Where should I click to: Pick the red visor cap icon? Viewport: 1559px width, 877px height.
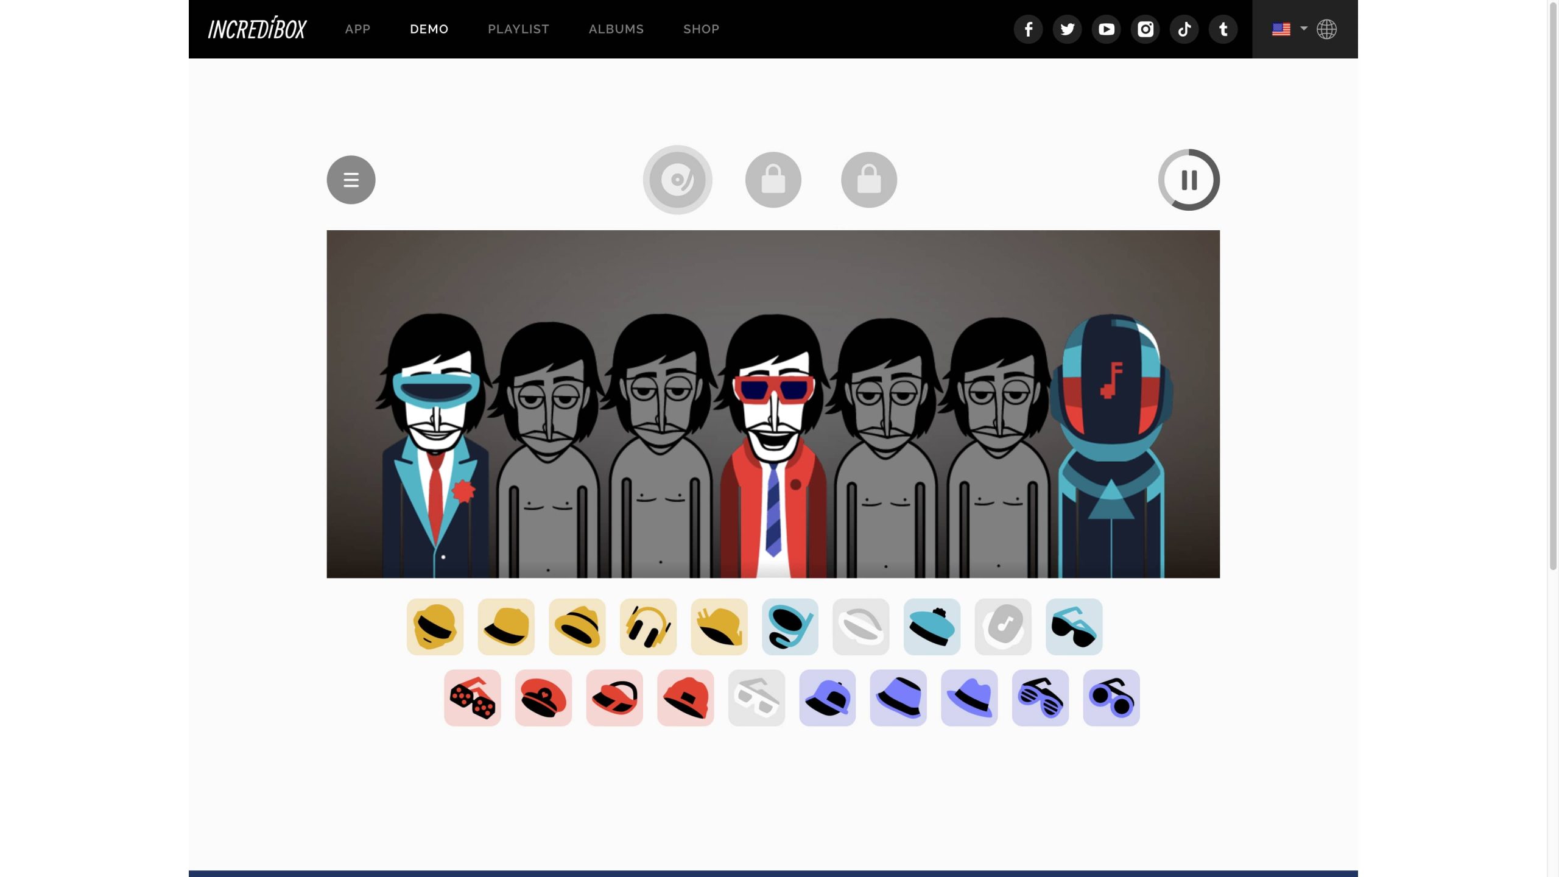pos(614,698)
